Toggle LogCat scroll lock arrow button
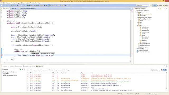 coord(166,70)
